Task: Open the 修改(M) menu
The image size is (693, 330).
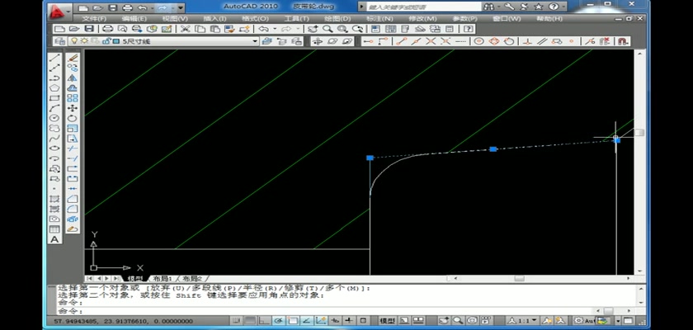Action: (422, 18)
